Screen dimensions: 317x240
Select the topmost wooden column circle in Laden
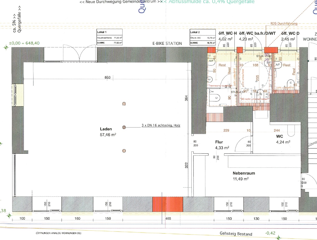tap(124, 104)
